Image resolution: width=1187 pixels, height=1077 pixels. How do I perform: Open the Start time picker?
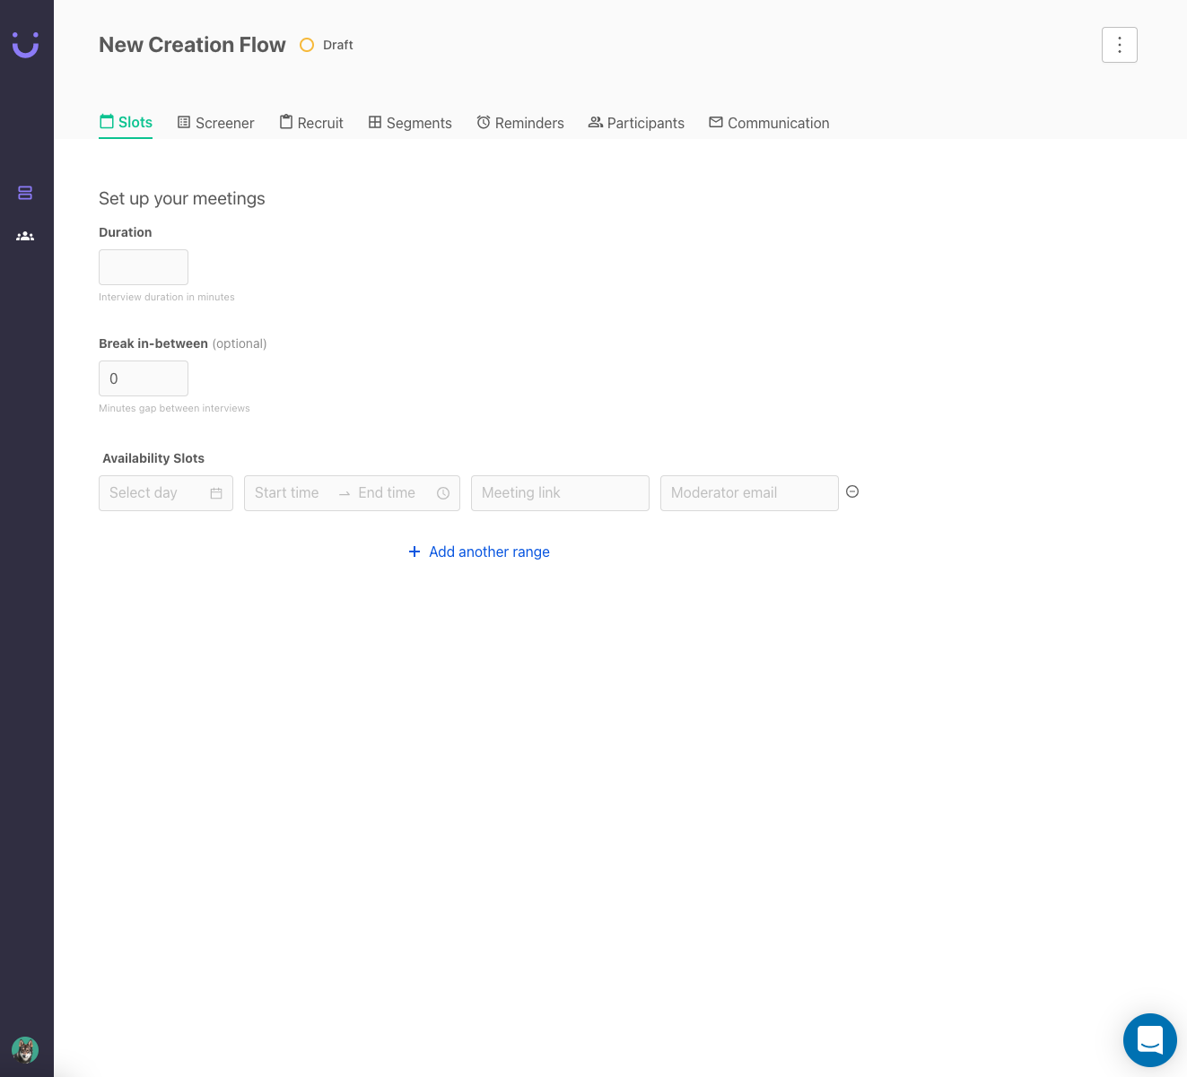pyautogui.click(x=287, y=493)
